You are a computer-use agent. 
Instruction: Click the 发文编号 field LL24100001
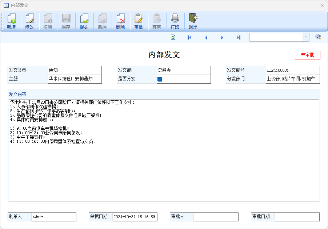point(293,70)
